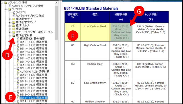The image size is (183, 104).
Task: Open the B311-09.LIB 標準材質 topic
Action: (x=33, y=52)
